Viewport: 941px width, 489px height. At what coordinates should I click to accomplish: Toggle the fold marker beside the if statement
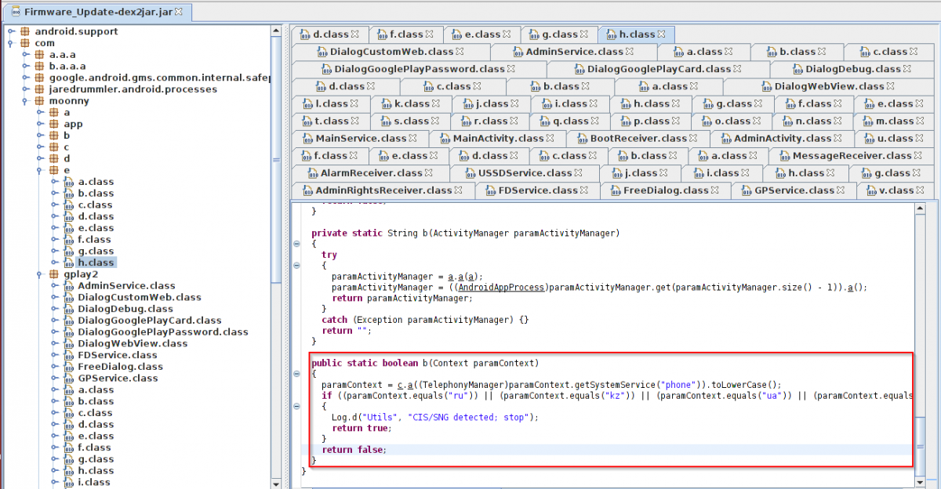pos(296,407)
